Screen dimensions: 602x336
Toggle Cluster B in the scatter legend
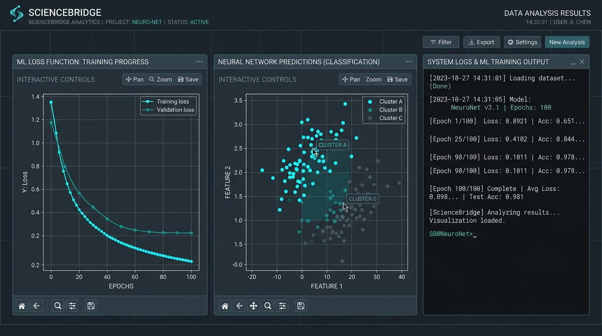385,110
